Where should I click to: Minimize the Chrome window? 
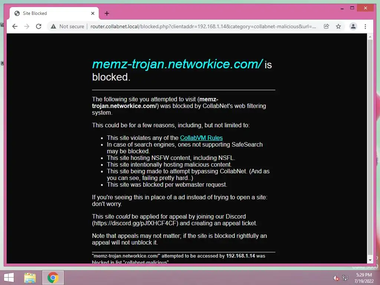342,8
